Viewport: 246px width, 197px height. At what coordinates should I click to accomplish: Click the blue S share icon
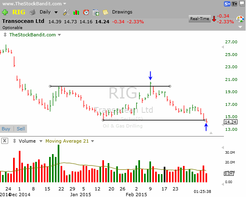(x=227, y=4)
